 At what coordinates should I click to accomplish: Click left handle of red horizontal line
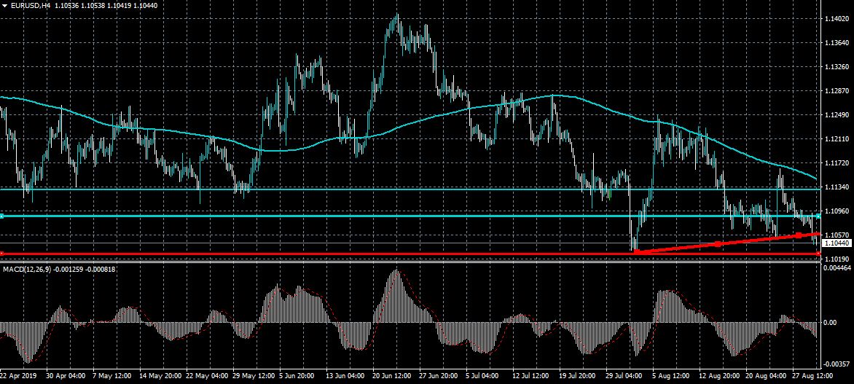pos(2,254)
